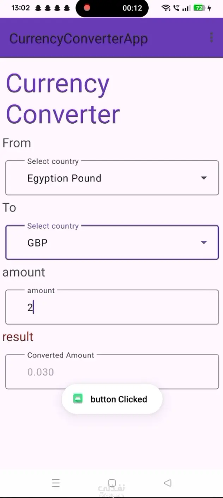Tap the "button Clicked" toast message
This screenshot has height=498, width=223.
coord(119,399)
